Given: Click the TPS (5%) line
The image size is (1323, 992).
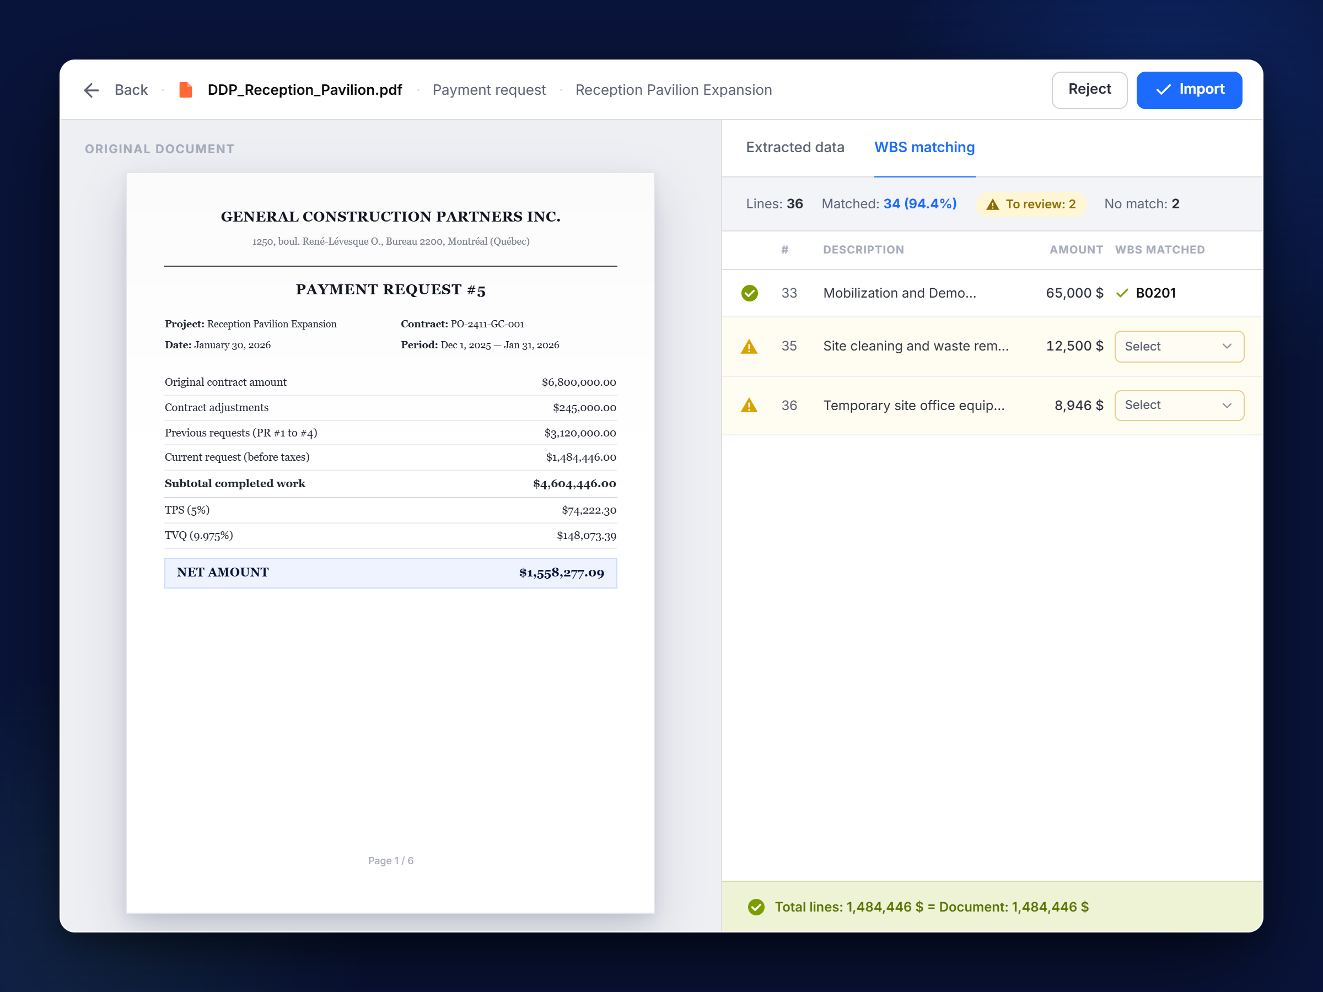Looking at the screenshot, I should [390, 510].
